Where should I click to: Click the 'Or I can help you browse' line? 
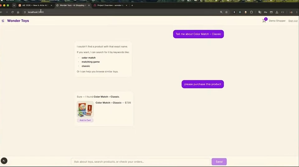[x=97, y=72]
